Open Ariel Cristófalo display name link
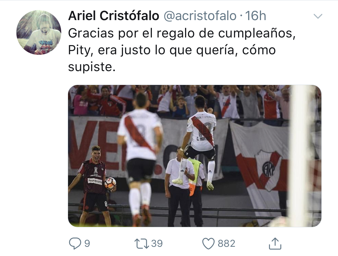338x256 pixels. 113,16
